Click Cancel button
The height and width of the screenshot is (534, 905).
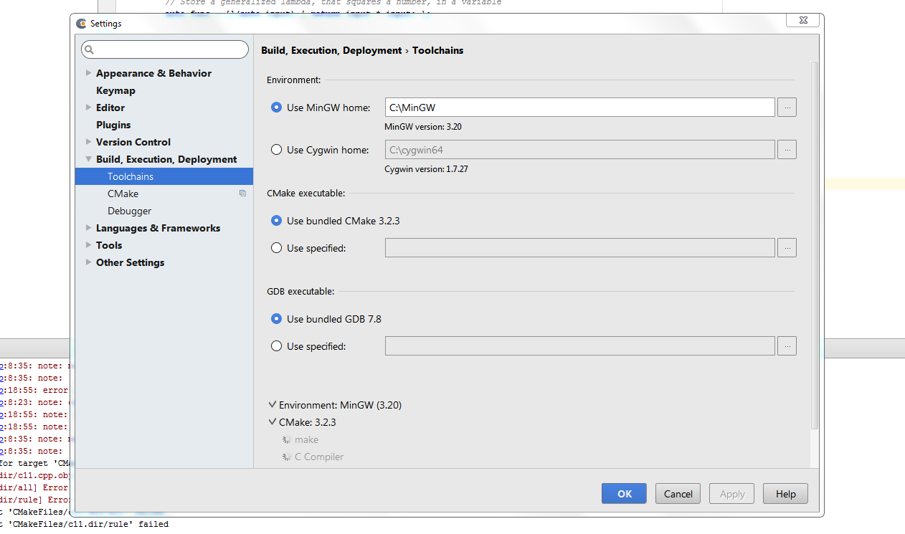click(678, 494)
